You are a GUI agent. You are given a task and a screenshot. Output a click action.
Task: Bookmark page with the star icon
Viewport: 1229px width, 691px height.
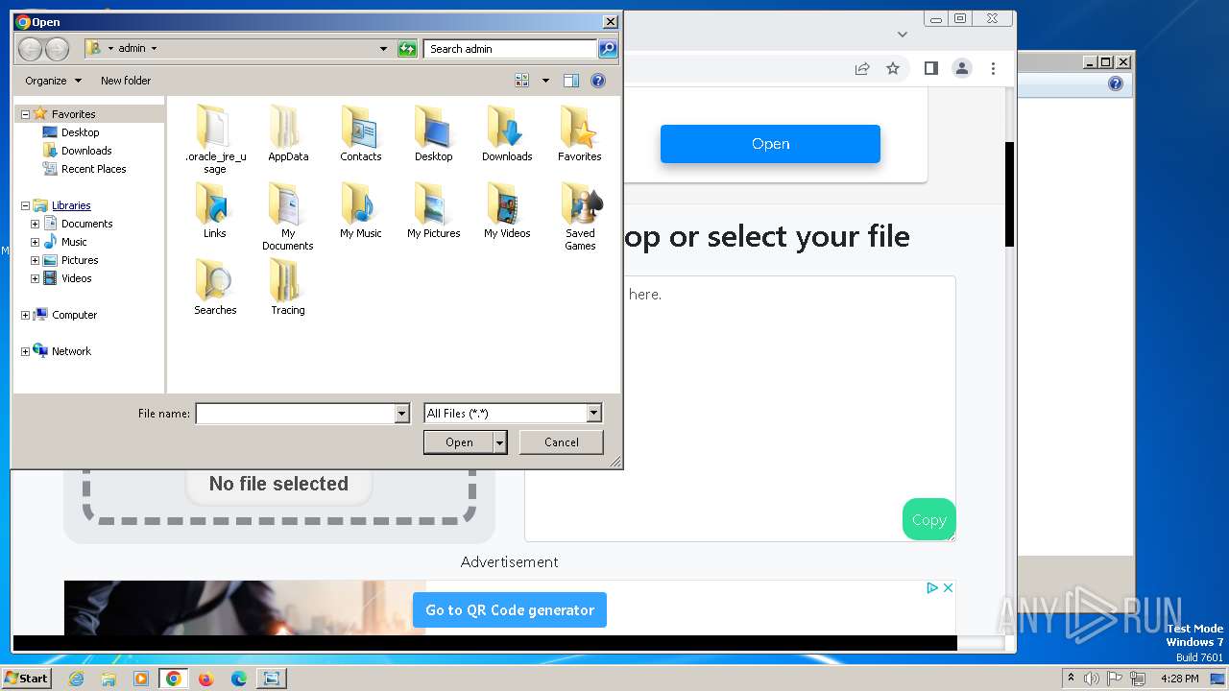(893, 68)
